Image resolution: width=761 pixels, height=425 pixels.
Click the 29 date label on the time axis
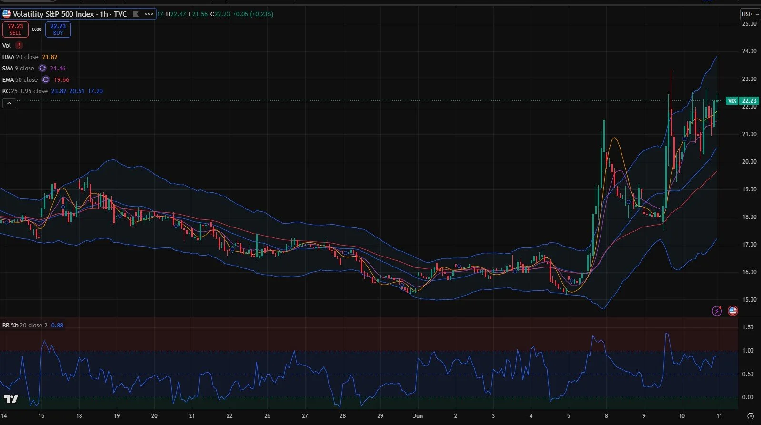[380, 416]
